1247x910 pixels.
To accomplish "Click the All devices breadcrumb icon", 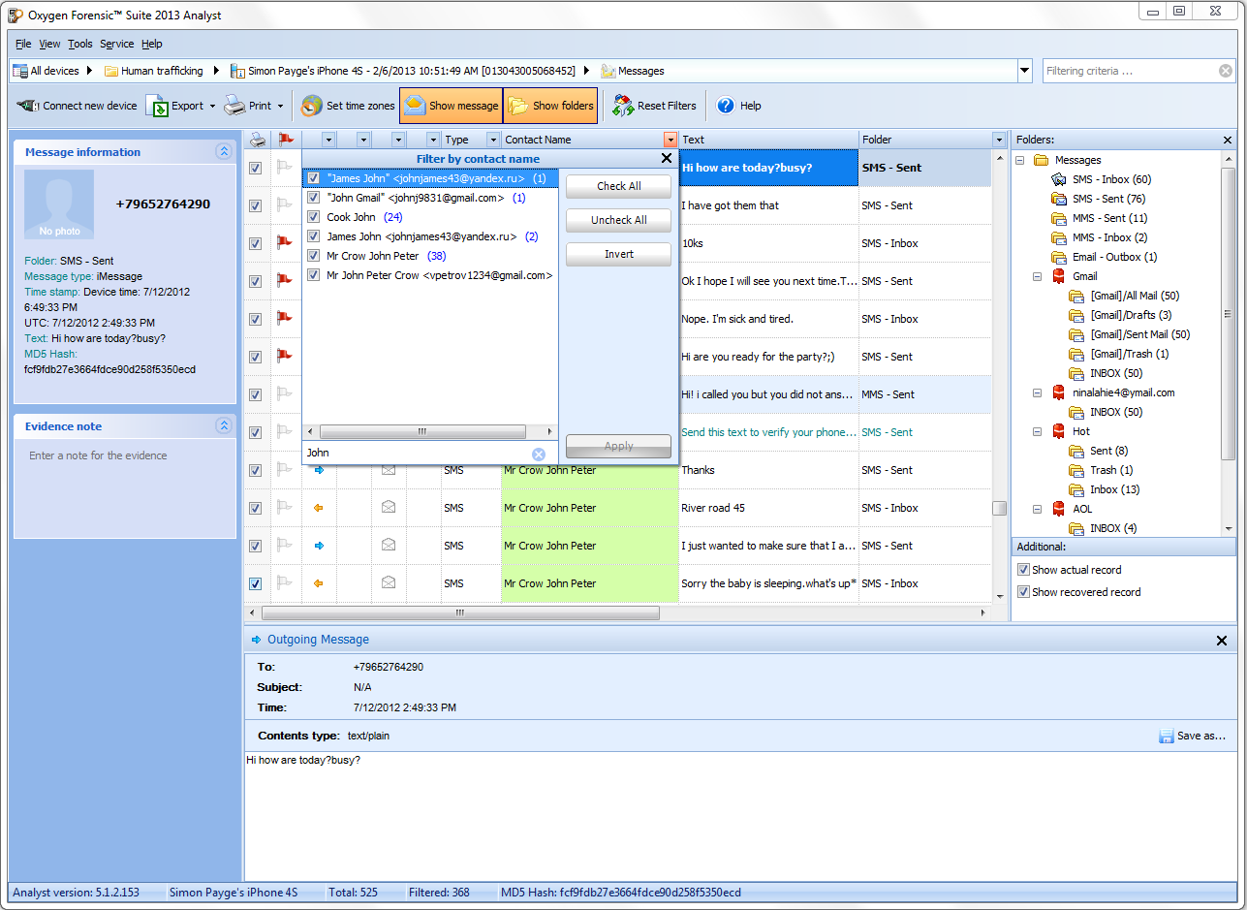I will pos(19,71).
